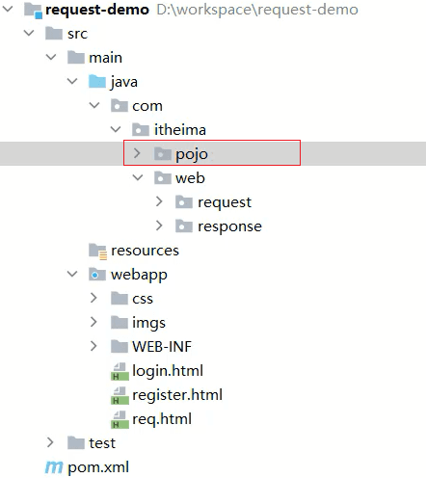The image size is (426, 478).
Task: Expand the pojo package
Action: [137, 153]
